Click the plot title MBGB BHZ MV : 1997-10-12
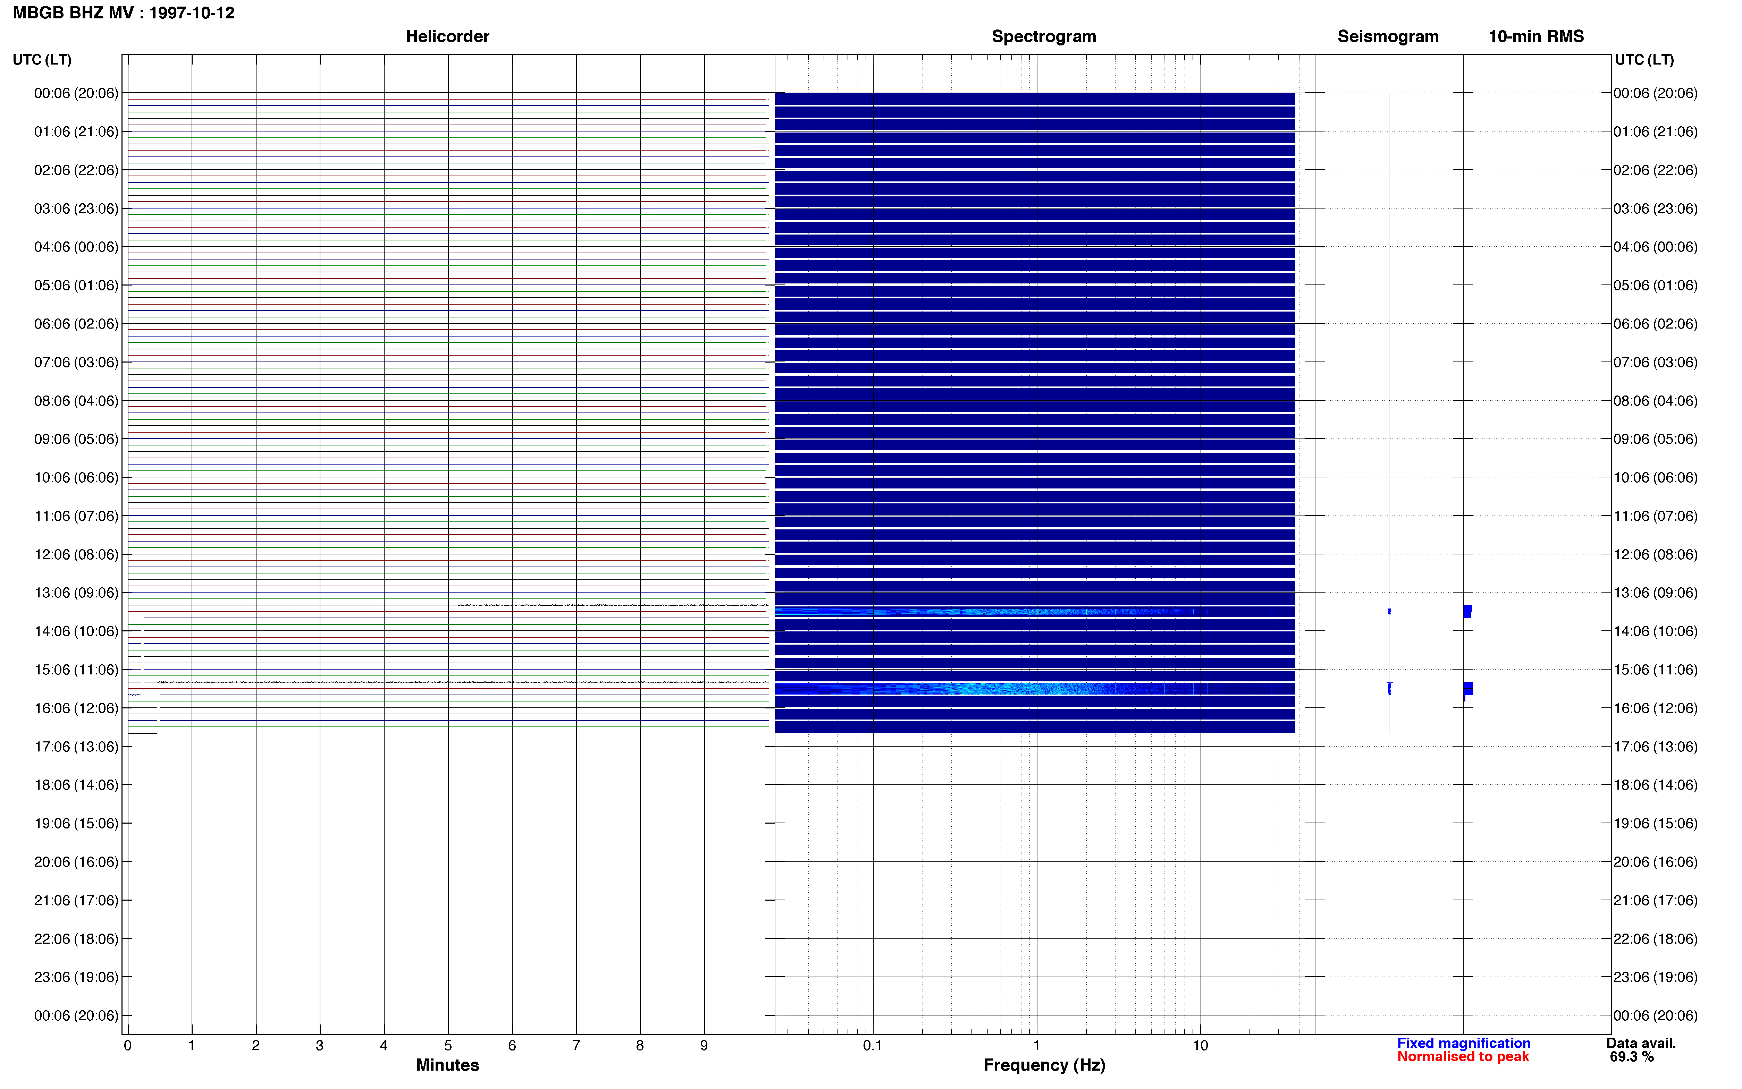The image size is (1742, 1089). pyautogui.click(x=123, y=13)
